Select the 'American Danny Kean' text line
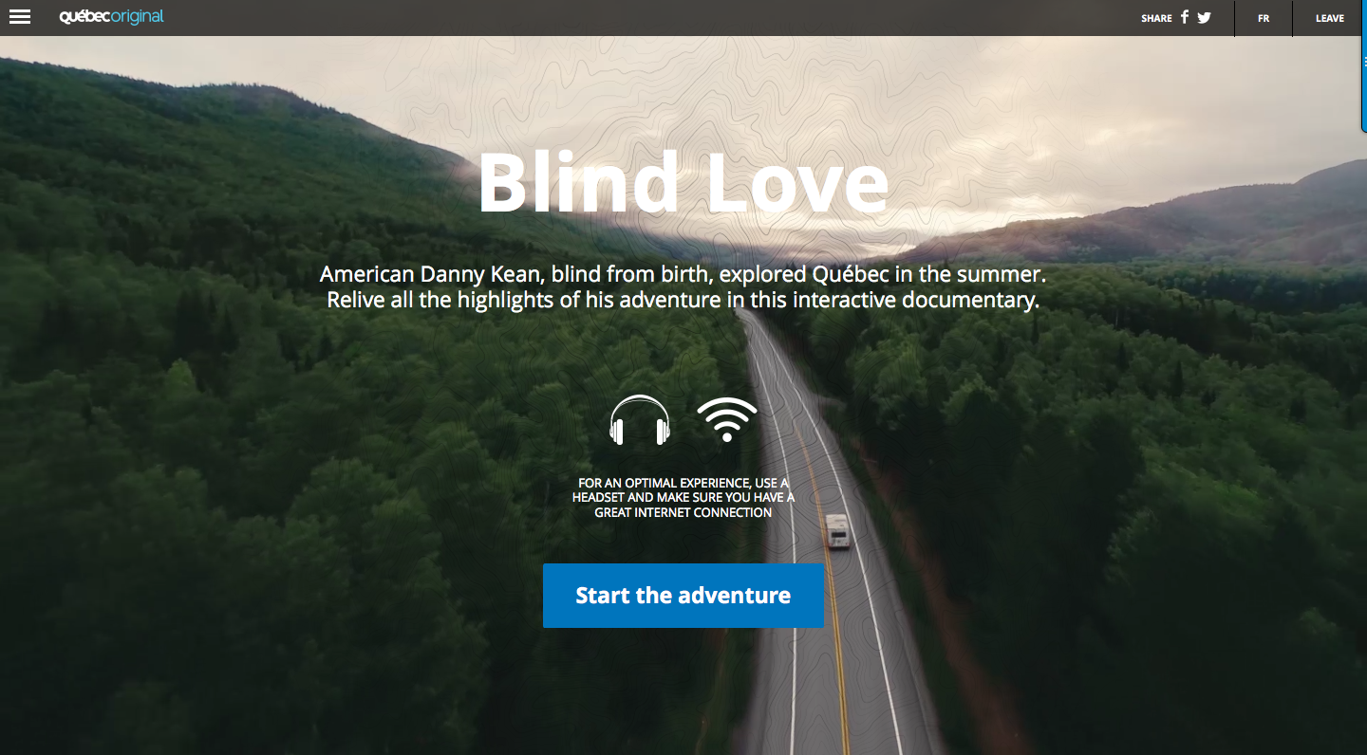The height and width of the screenshot is (755, 1367). pyautogui.click(x=683, y=274)
